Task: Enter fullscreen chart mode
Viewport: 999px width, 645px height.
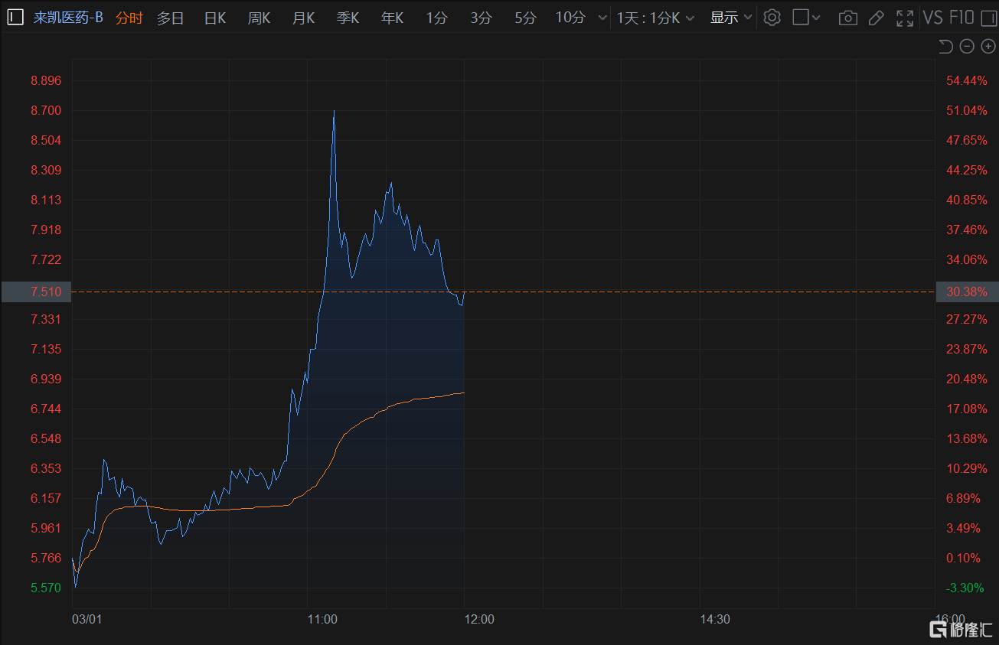Action: pos(905,18)
